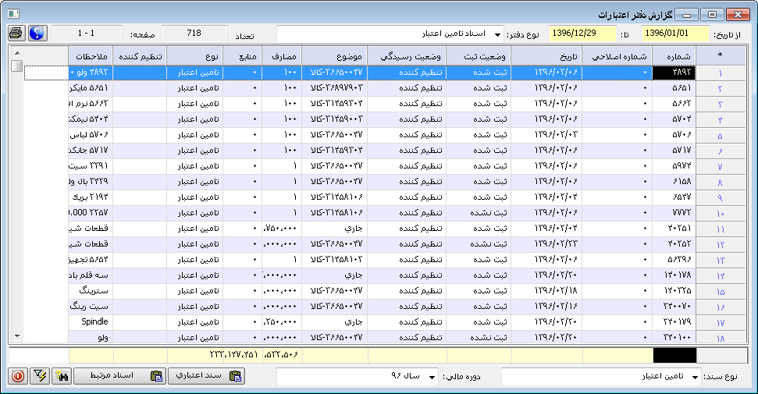Screen dimensions: 758x394
Task: Click the ست رینگ cell in ملاحظات column
Action: point(91,306)
